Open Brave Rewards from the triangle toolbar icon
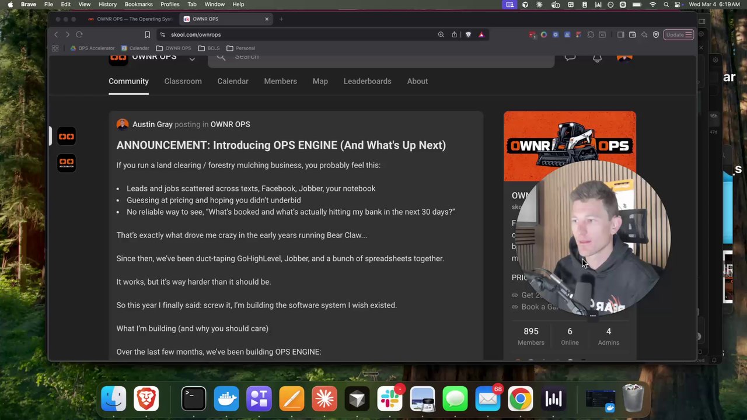 tap(481, 34)
